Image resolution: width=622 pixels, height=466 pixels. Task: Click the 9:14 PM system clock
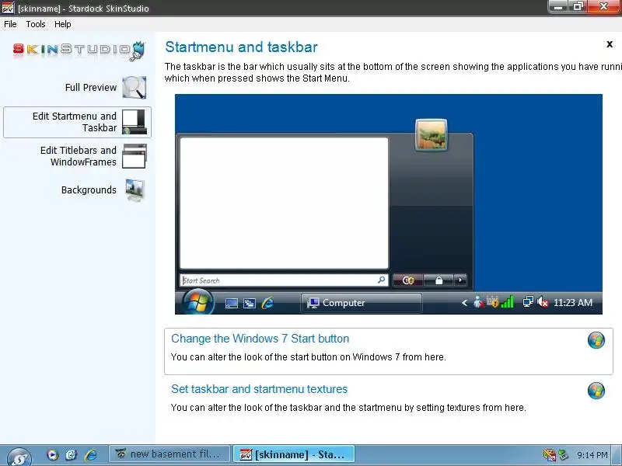tap(592, 455)
